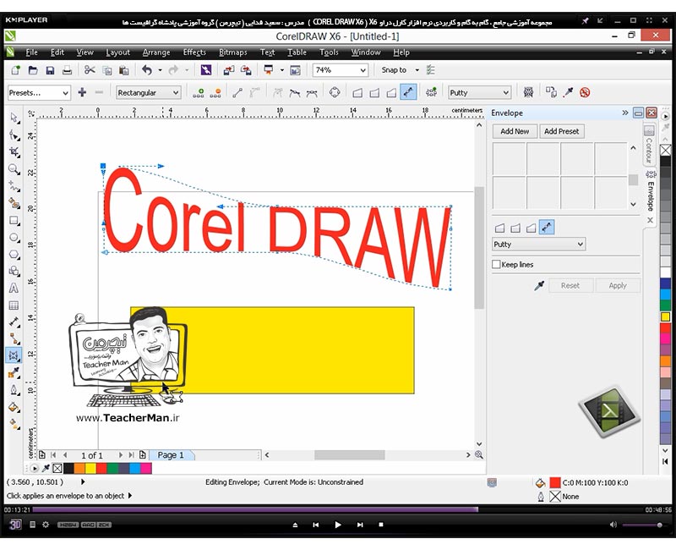676x550 pixels.
Task: Select the Fill tool bucket
Action: [x=14, y=407]
